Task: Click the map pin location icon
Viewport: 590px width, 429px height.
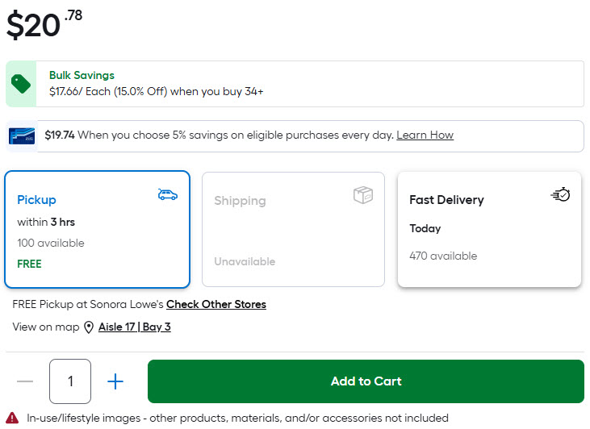Action: [89, 327]
